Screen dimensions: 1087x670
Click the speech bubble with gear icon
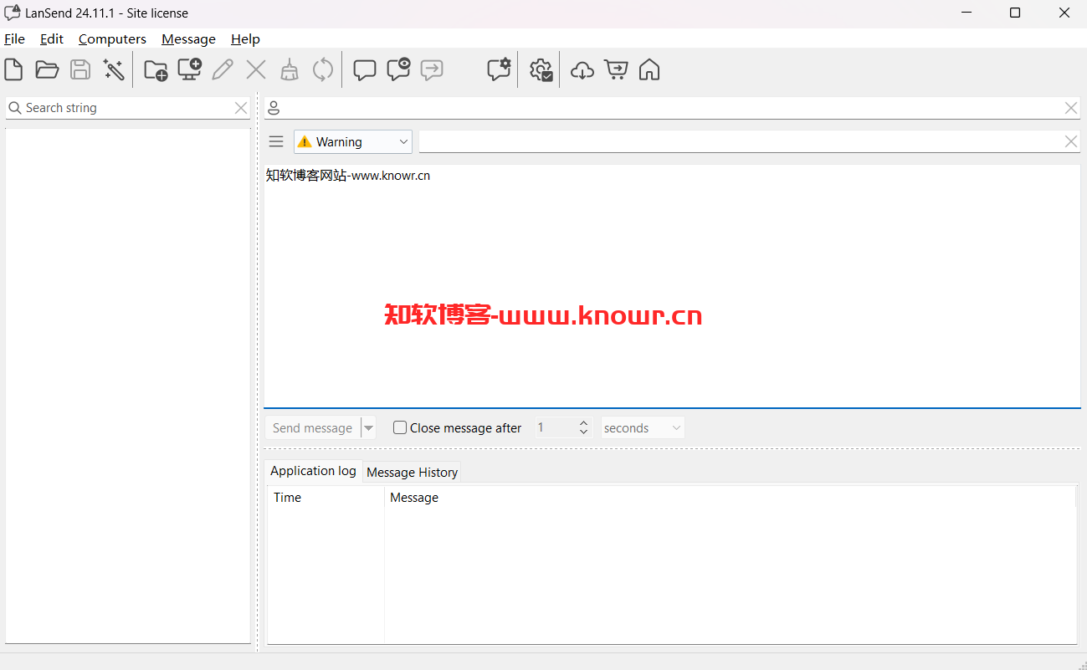[499, 69]
